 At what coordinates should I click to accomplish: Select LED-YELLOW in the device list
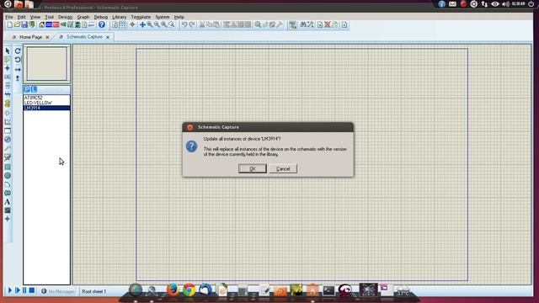(x=47, y=103)
